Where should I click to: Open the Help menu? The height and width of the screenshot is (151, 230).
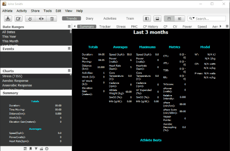tap(79, 11)
